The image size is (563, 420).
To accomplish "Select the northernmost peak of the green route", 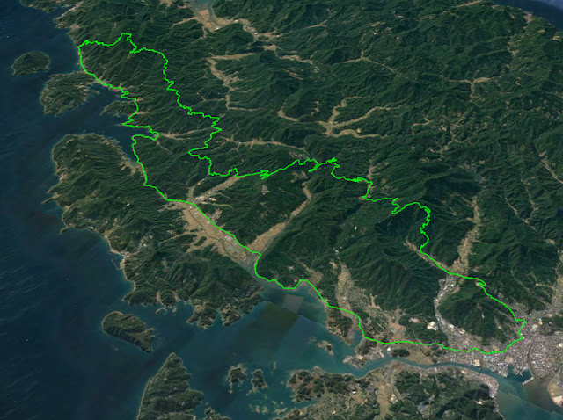I will [127, 35].
